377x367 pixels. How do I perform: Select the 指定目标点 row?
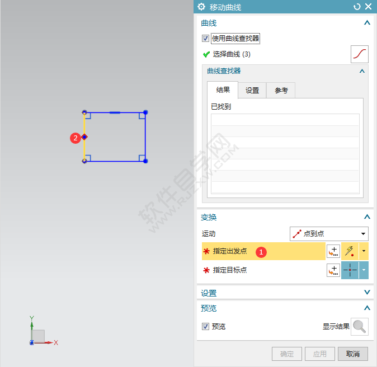click(263, 270)
